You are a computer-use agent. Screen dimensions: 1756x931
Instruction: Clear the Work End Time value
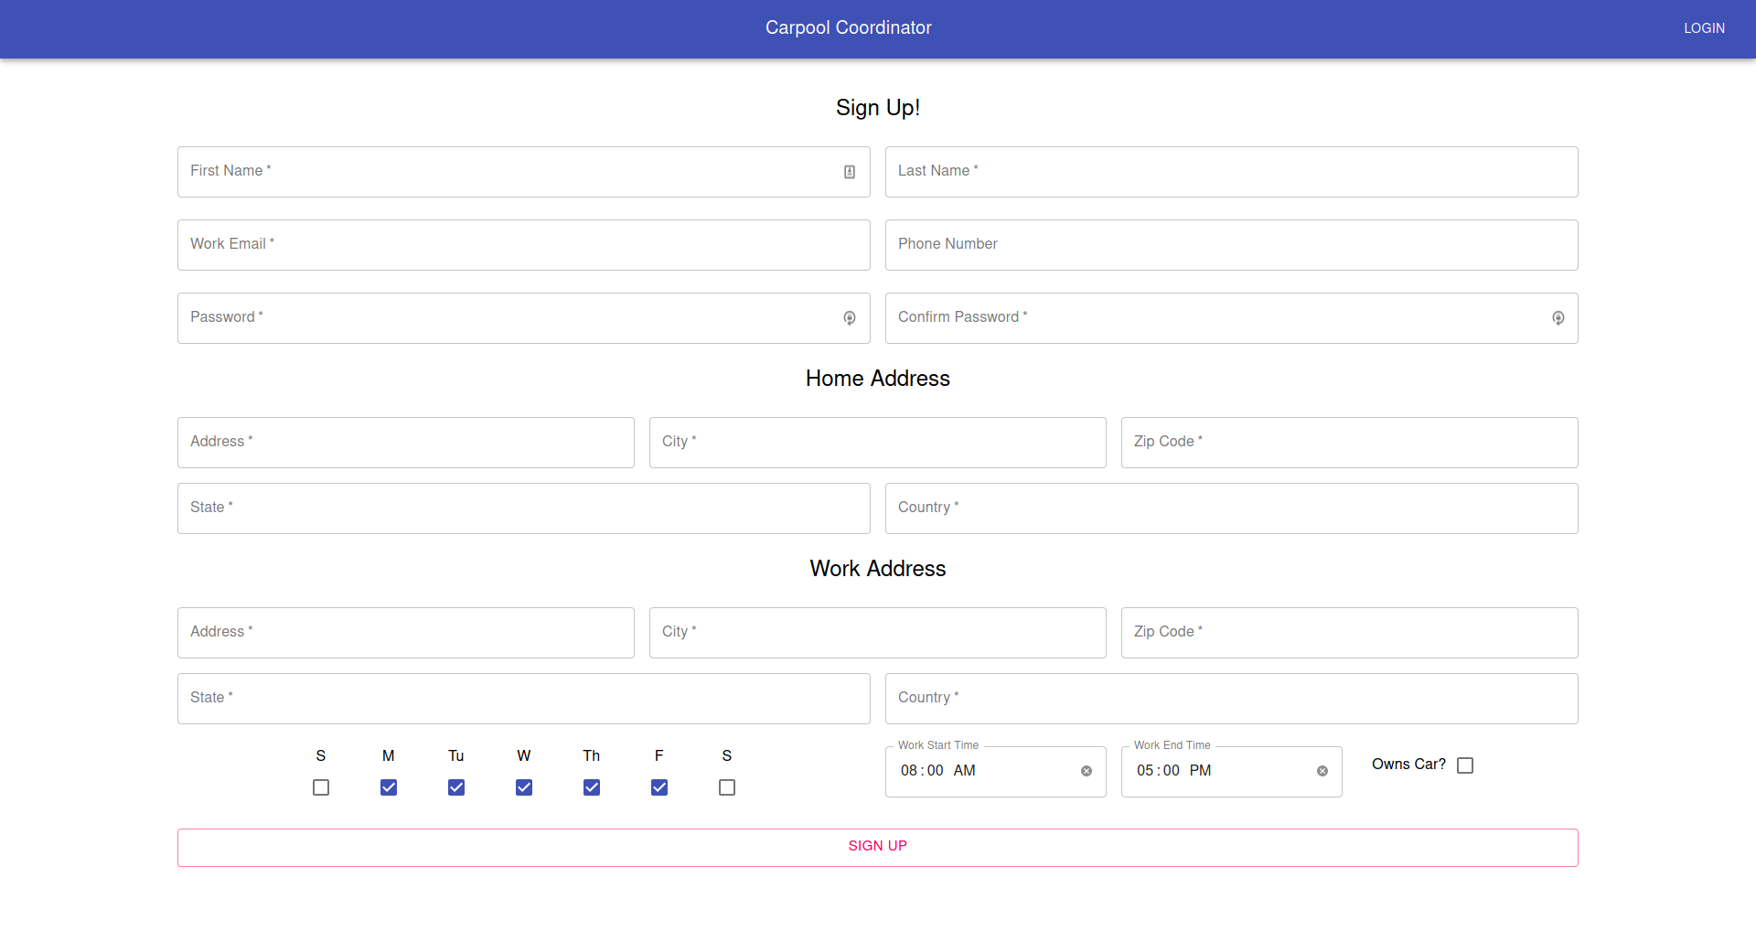1322,771
